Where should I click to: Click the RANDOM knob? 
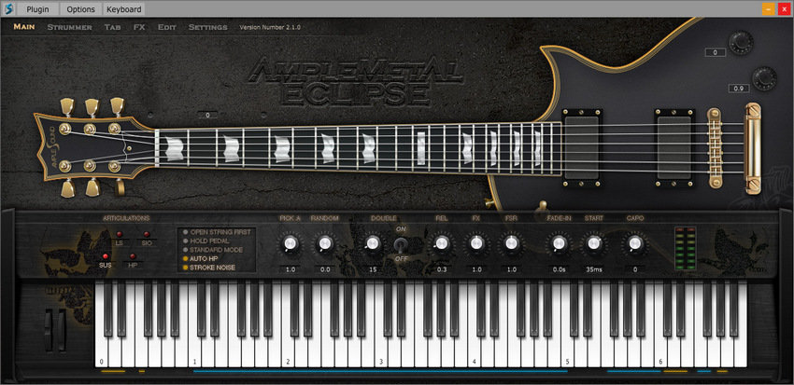(x=324, y=243)
